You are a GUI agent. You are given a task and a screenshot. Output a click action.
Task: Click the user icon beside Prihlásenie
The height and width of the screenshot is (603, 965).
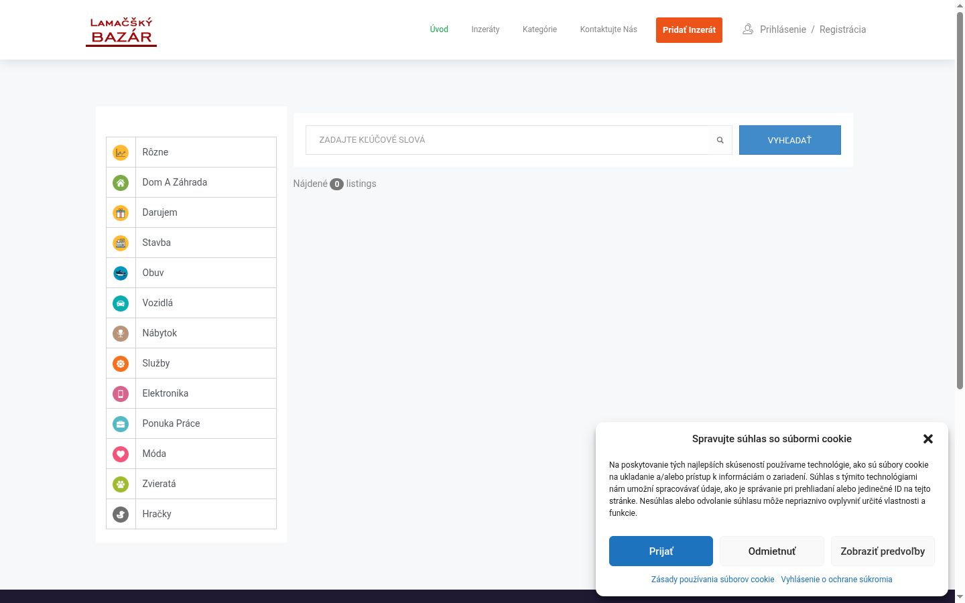coord(748,29)
